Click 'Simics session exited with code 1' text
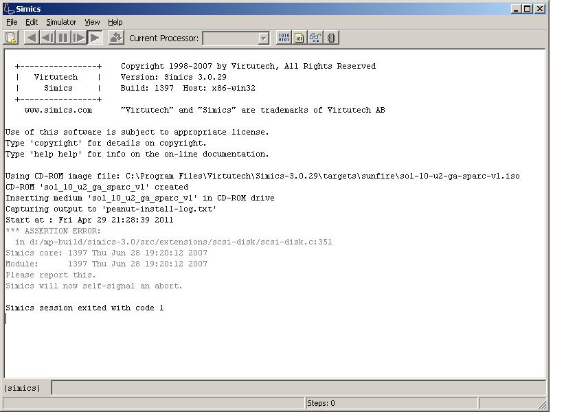577x412 pixels. (x=84, y=308)
